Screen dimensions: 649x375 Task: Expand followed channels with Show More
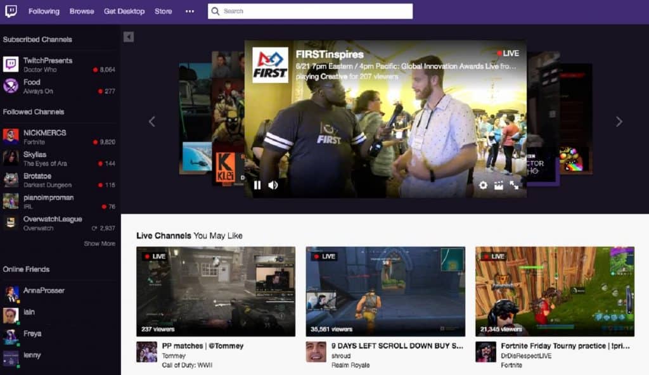[x=99, y=243]
